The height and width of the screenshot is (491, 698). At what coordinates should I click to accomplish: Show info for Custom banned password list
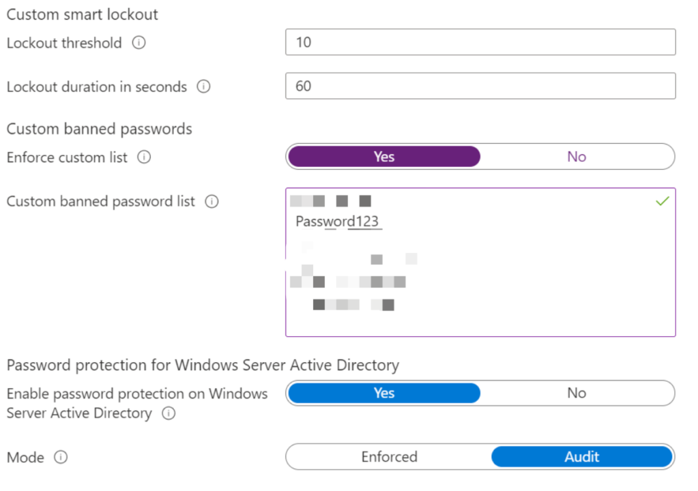pos(212,201)
